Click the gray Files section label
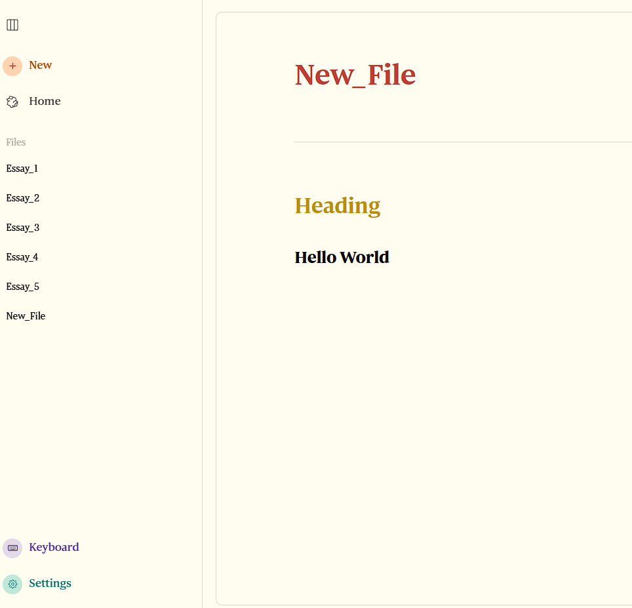632x608 pixels. (16, 142)
